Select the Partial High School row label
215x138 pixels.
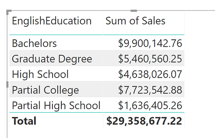tap(56, 105)
